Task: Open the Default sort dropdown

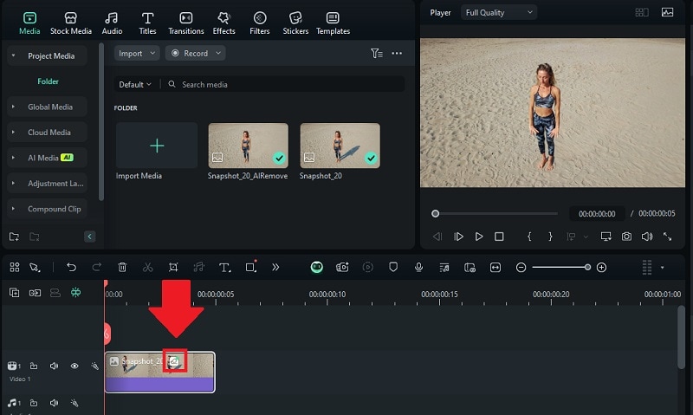Action: tap(135, 84)
